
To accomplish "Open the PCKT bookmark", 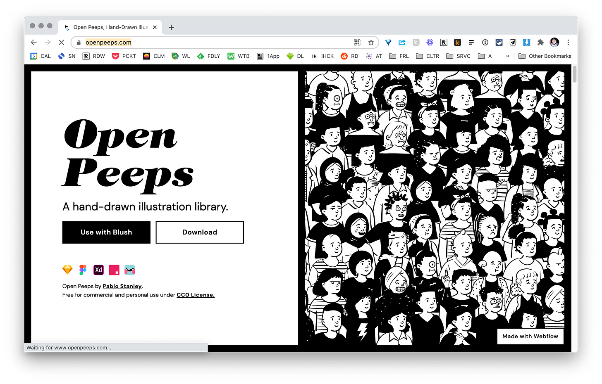I will pos(124,56).
